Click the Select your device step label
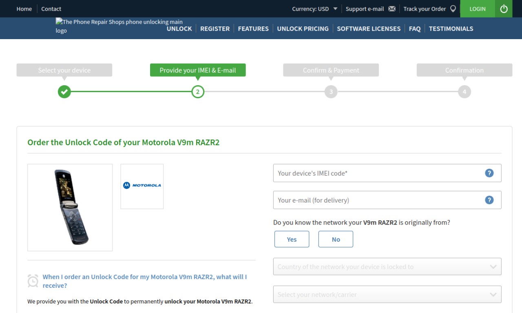 point(64,70)
